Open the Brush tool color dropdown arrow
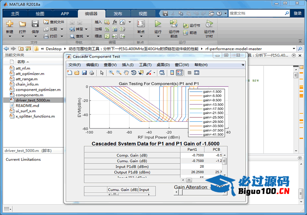 (x=154, y=73)
